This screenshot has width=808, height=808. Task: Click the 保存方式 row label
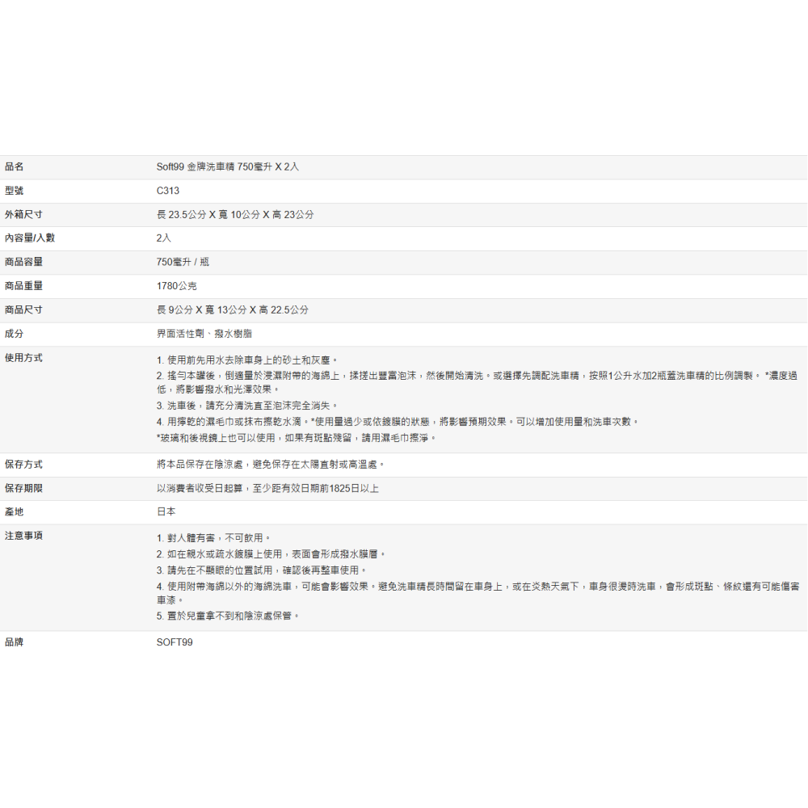pyautogui.click(x=23, y=465)
